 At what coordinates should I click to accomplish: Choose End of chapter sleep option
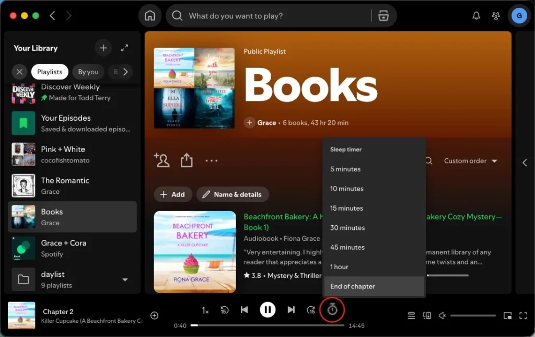pyautogui.click(x=374, y=286)
